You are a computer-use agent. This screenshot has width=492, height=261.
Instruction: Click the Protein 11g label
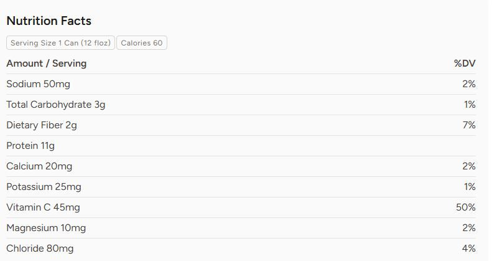pyautogui.click(x=30, y=146)
